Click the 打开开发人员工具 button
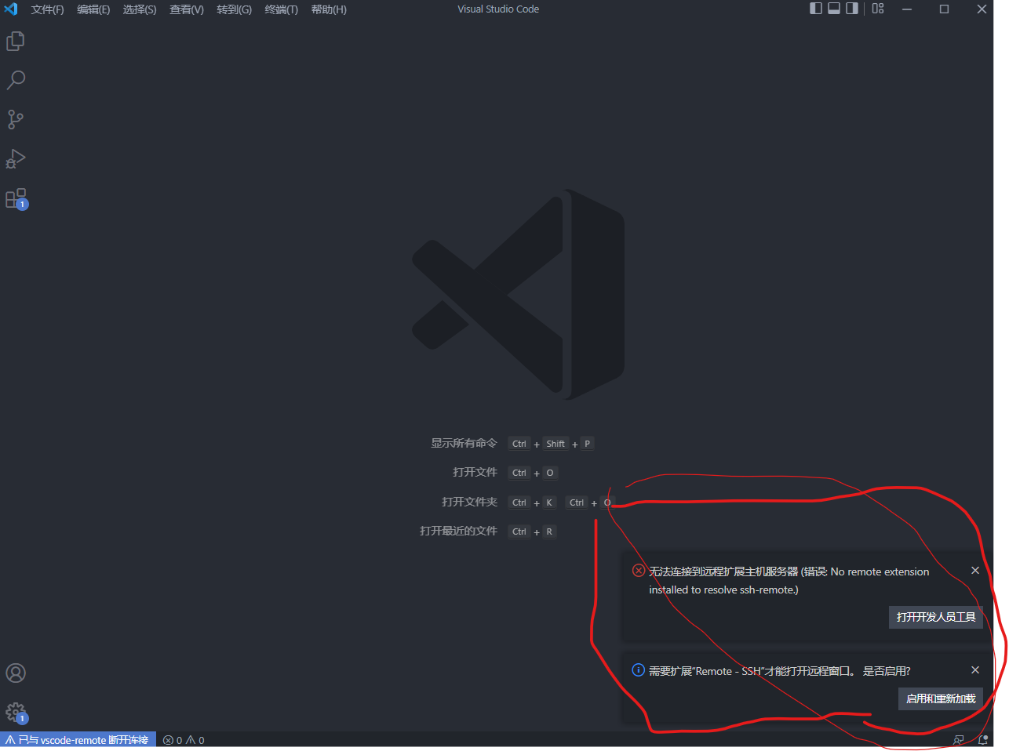This screenshot has height=751, width=1009. coord(936,617)
